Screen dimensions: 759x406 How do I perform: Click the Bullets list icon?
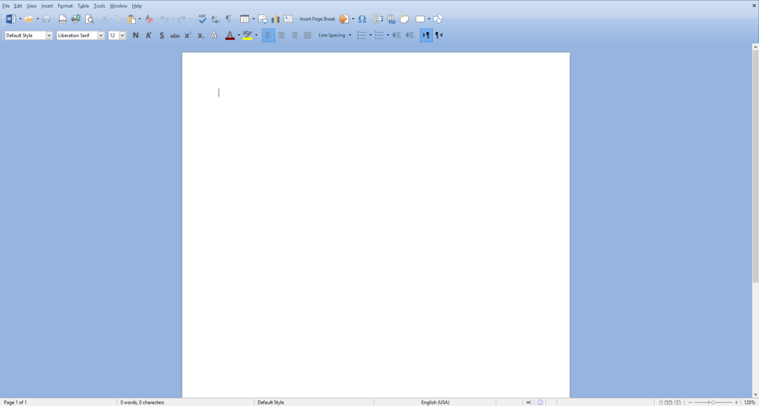[362, 36]
